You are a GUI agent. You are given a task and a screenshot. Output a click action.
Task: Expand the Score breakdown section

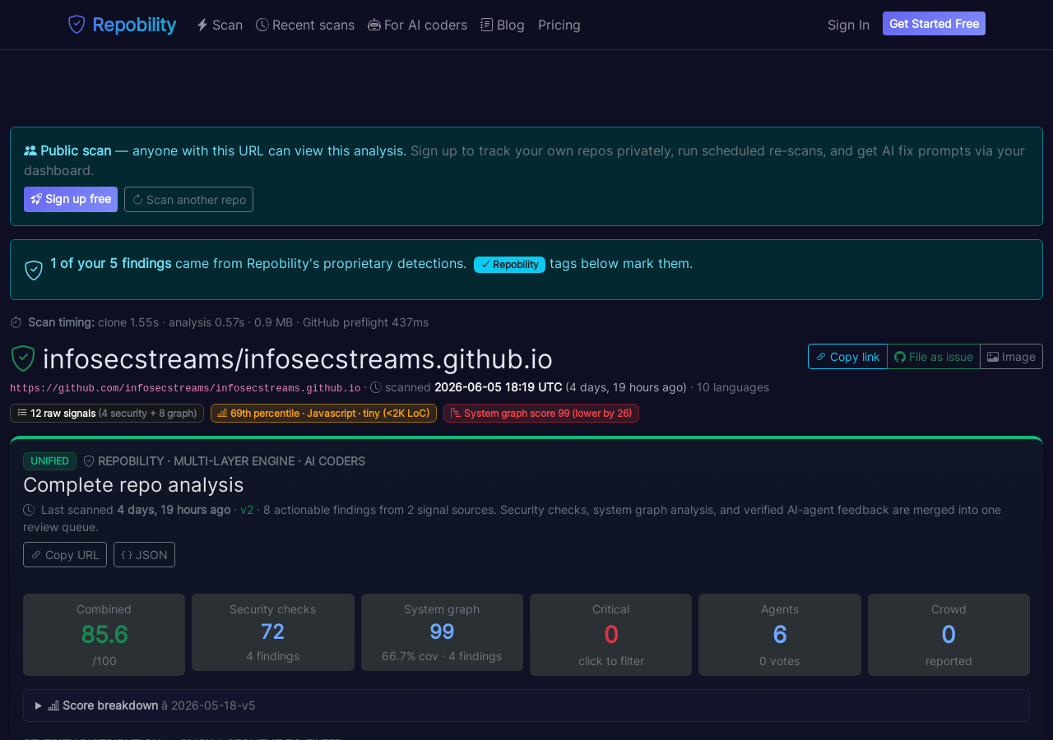[526, 705]
